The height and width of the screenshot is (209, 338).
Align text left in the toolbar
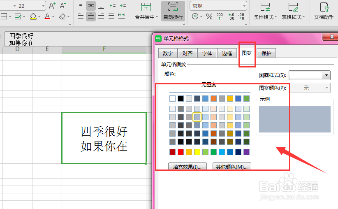81,16
